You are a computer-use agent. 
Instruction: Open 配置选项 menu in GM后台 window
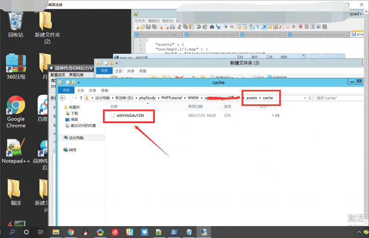(x=58, y=75)
